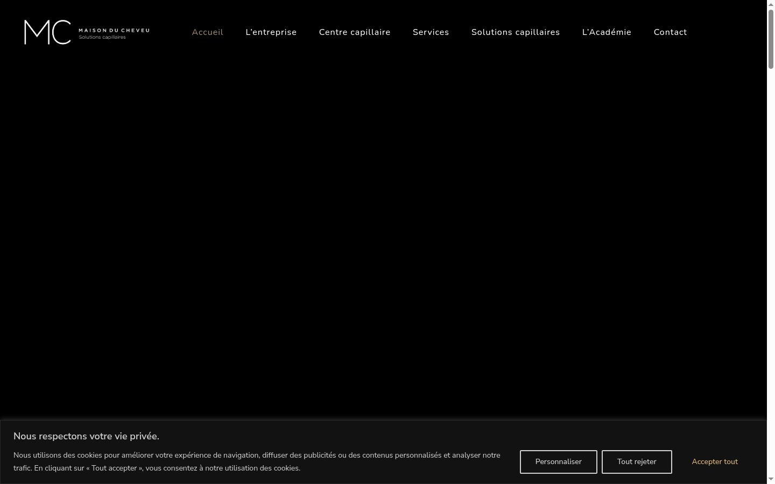The height and width of the screenshot is (484, 775).
Task: Accept all cookies with Accepter tout
Action: click(715, 462)
